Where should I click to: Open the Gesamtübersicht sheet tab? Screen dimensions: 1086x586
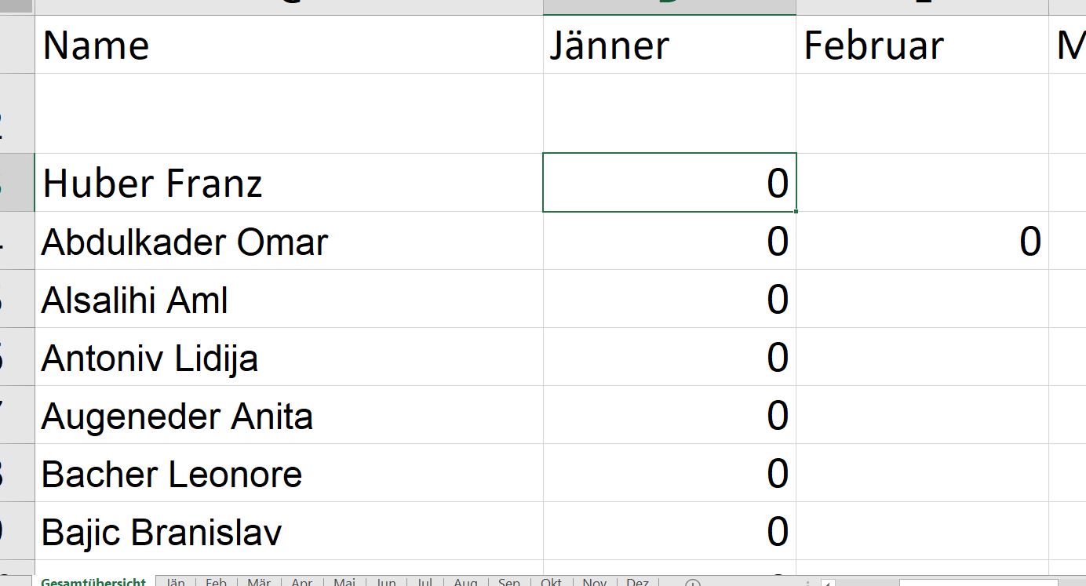tap(93, 582)
